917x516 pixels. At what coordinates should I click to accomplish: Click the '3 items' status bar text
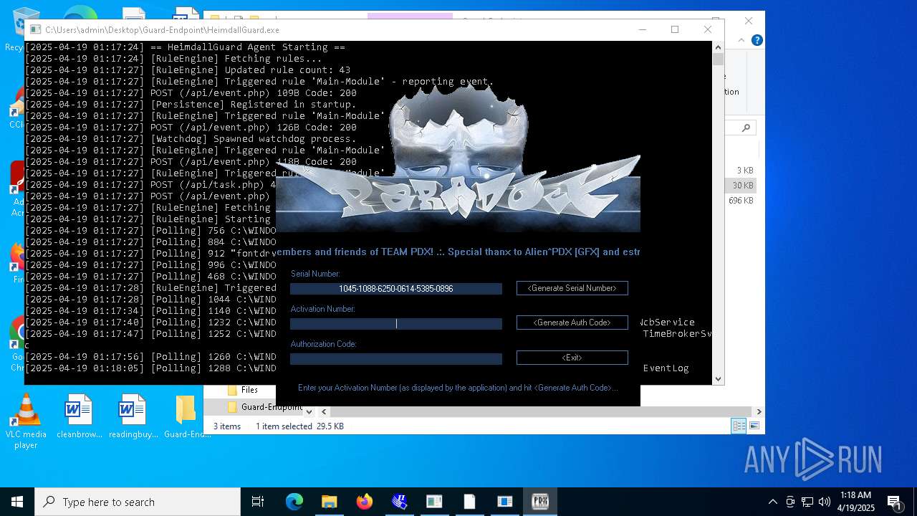[x=227, y=426]
